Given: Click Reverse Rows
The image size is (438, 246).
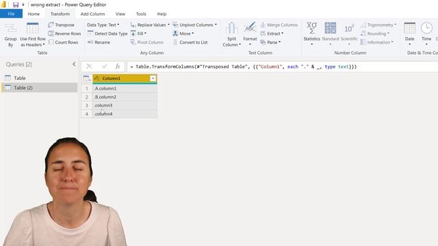Looking at the screenshot, I should tap(64, 33).
